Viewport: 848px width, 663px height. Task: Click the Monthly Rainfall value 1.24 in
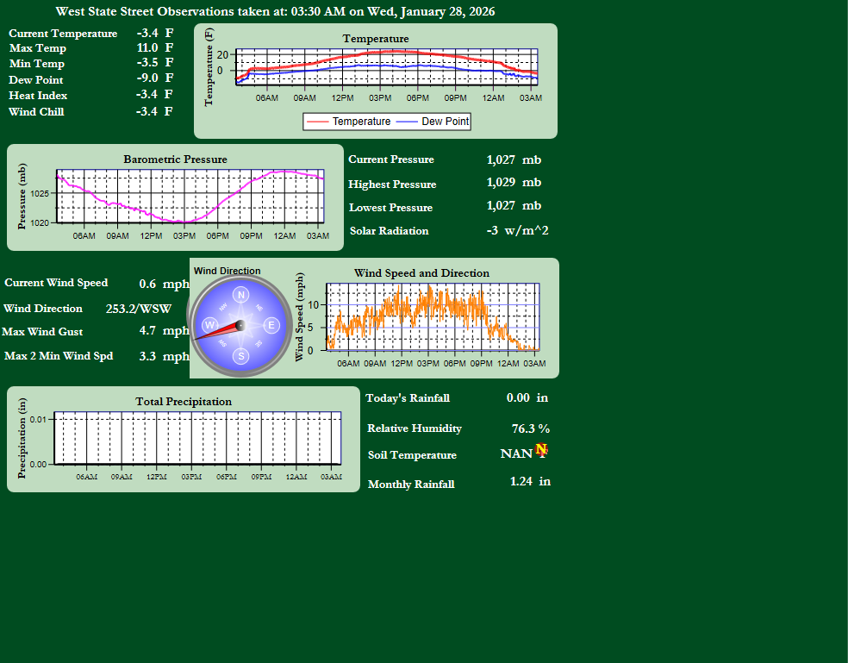530,481
